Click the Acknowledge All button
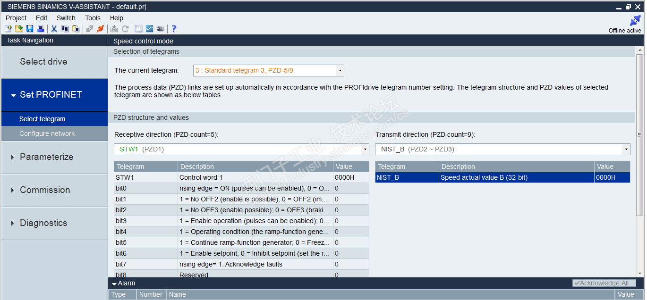 [x=604, y=283]
